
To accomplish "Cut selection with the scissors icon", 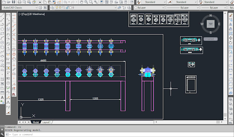I will coord(40,2).
